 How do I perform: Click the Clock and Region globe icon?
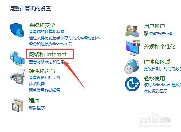132,66
